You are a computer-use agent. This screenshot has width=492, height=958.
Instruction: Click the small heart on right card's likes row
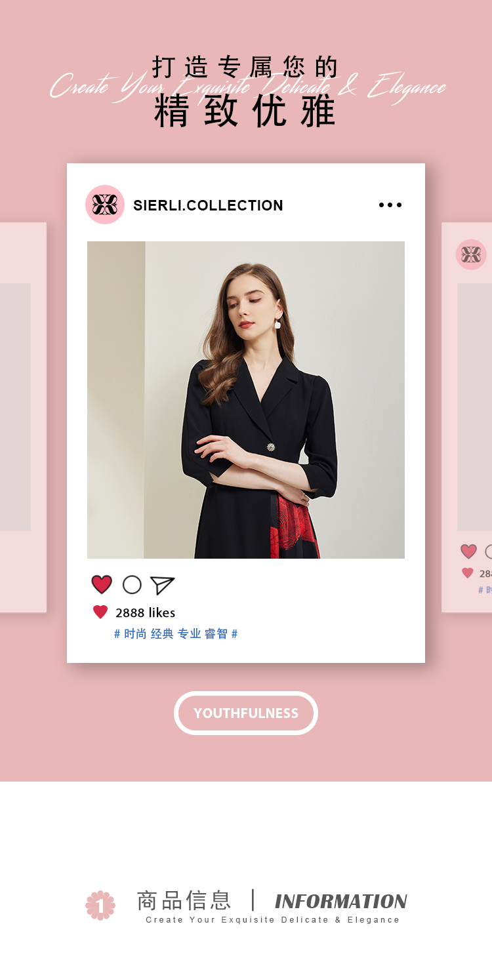(468, 573)
